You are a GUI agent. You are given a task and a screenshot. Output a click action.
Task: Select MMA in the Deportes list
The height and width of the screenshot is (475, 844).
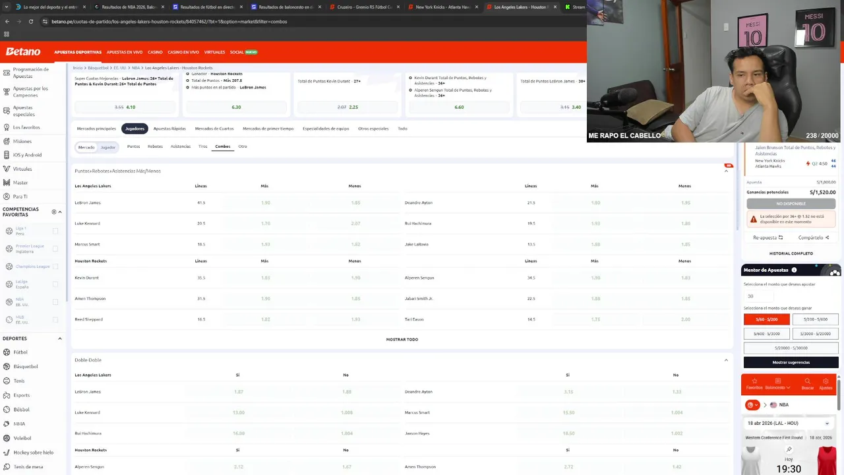point(19,424)
